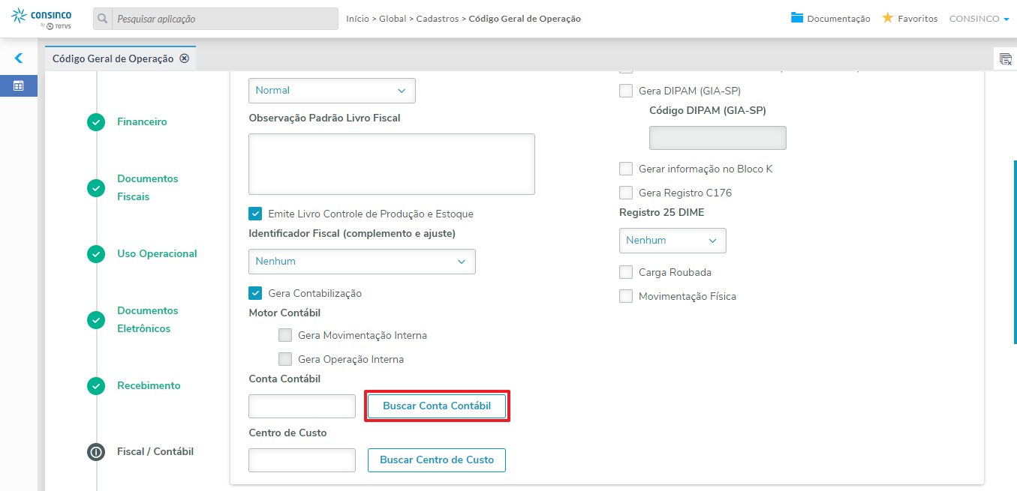The image size is (1017, 491).
Task: Enable the Carga Roubada checkbox
Action: pos(626,272)
